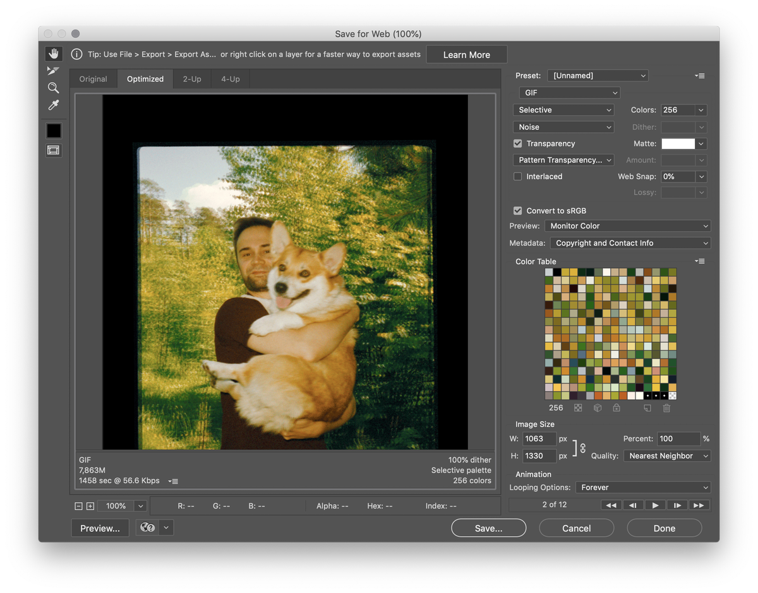
Task: Toggle the constrain proportions link icon
Action: pos(583,448)
